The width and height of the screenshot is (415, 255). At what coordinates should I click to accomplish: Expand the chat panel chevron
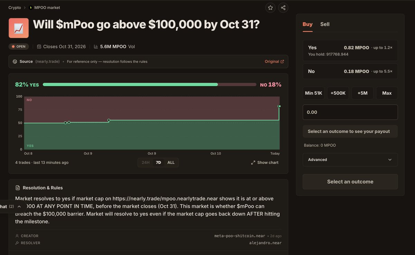(19, 206)
